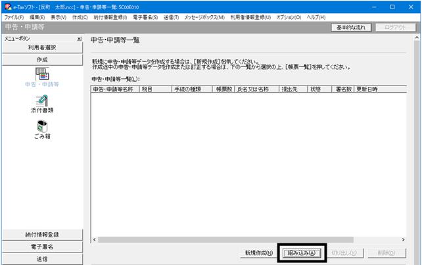Screen dimensions: 422x265
Task: Expand the 電子署名 sidebar section
Action: click(42, 247)
